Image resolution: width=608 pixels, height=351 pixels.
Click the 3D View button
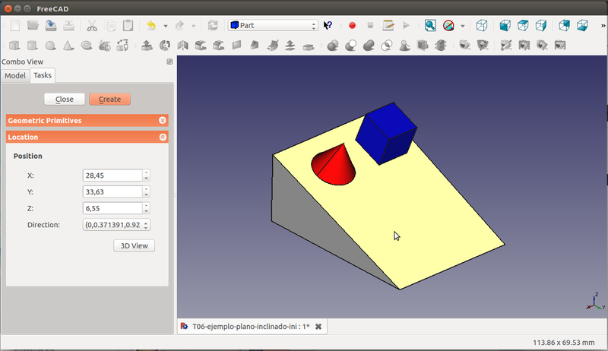[135, 245]
